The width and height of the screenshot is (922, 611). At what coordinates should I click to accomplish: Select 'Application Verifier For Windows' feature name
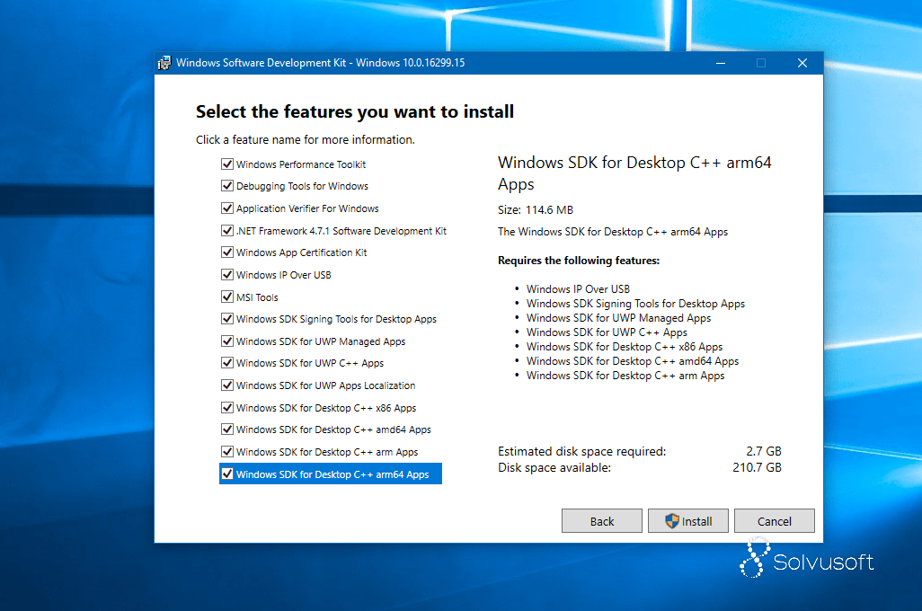coord(307,208)
